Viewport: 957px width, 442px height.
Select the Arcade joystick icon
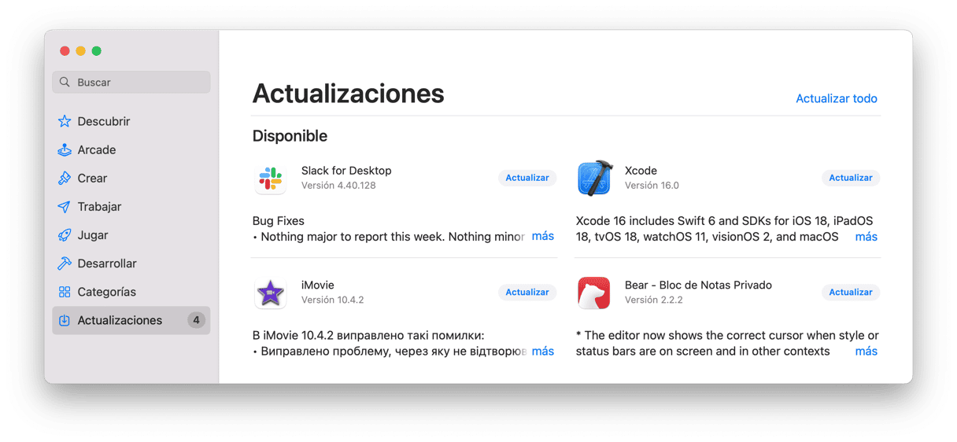[x=65, y=149]
